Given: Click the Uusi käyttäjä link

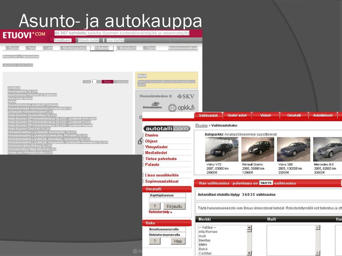Looking at the screenshot, I should (115, 40).
